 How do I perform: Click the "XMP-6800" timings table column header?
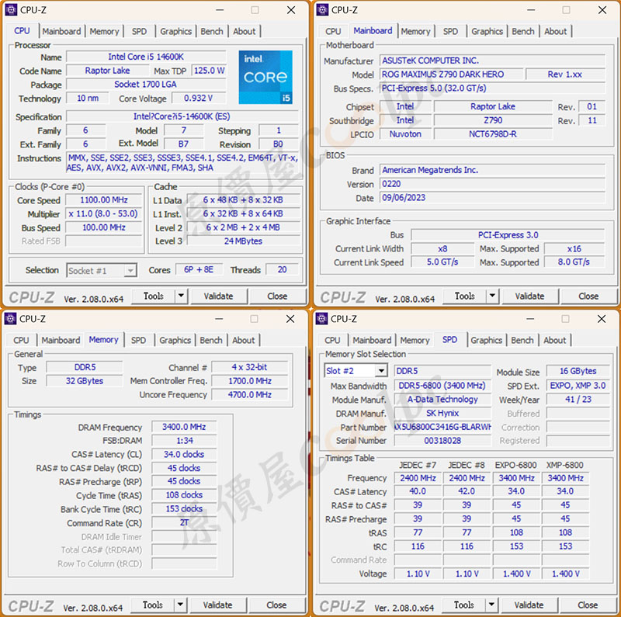coord(565,465)
